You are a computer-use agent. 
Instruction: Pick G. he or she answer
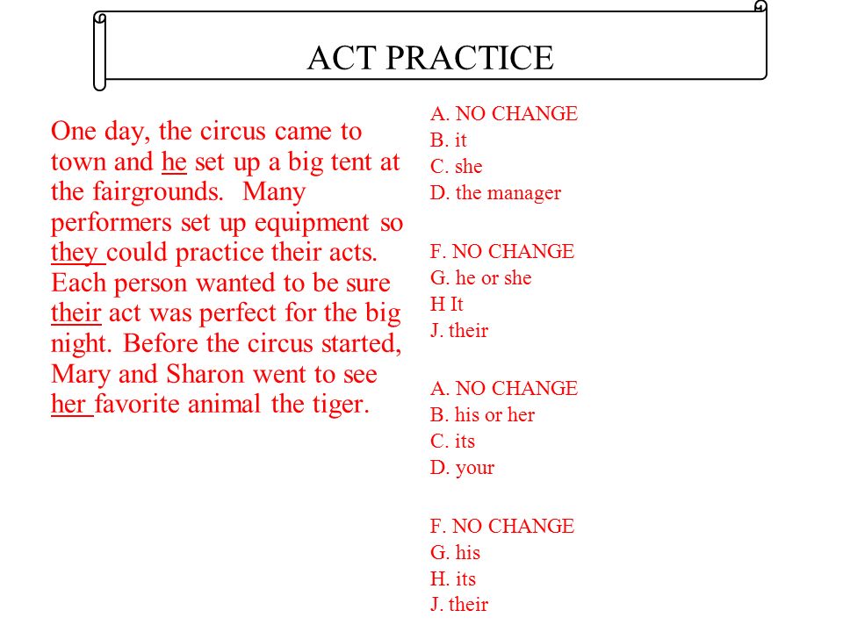click(480, 278)
